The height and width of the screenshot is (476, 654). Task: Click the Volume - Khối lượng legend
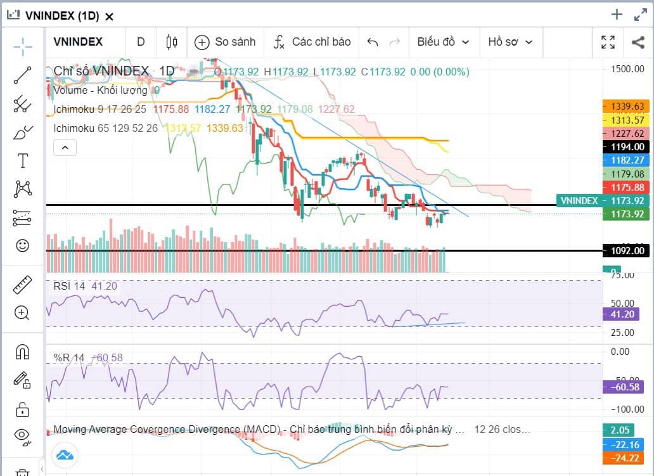point(100,91)
